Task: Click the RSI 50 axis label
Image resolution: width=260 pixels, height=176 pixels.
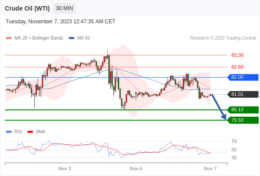Action: 234,150
